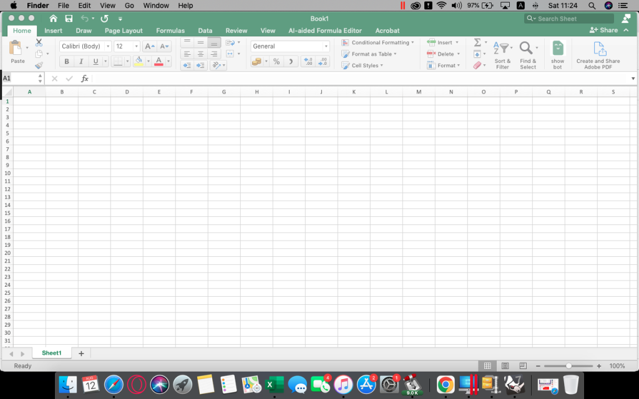Viewport: 639px width, 399px height.
Task: Click the Paste clipboard icon
Action: click(x=16, y=47)
